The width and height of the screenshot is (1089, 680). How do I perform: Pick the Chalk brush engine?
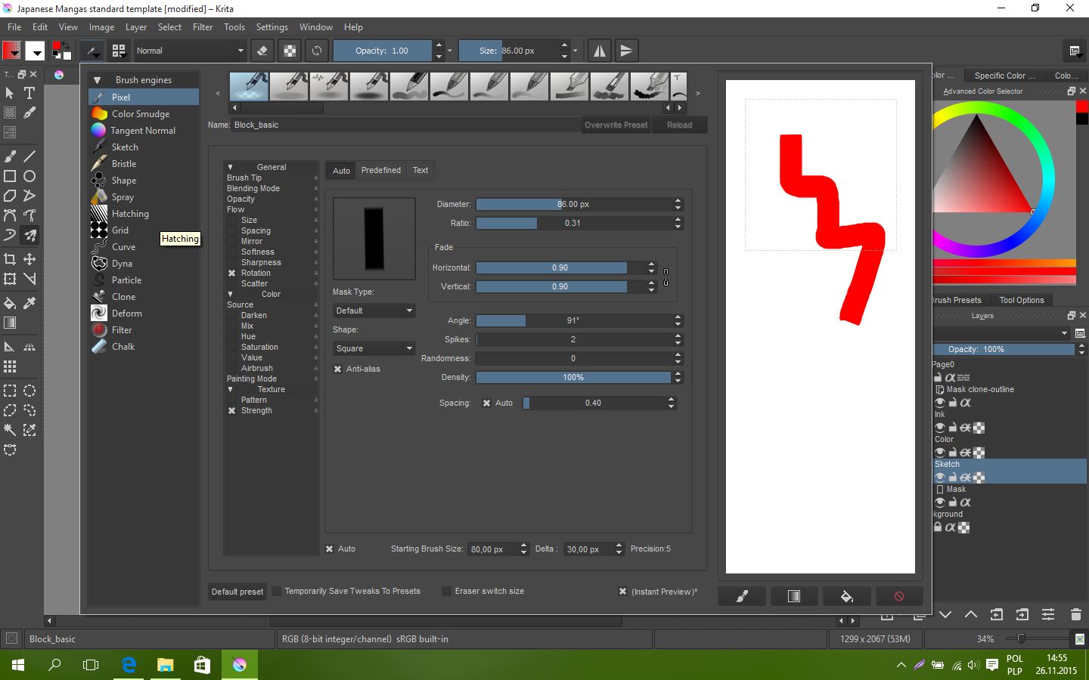click(144, 346)
